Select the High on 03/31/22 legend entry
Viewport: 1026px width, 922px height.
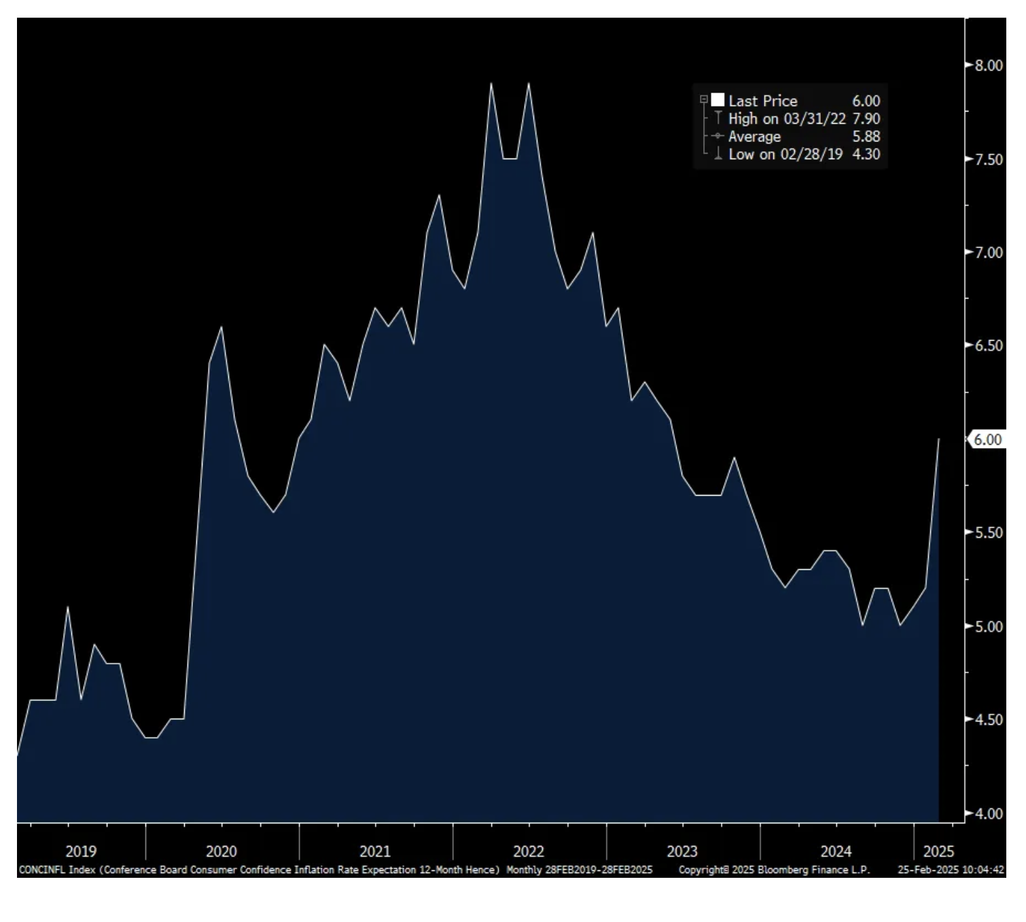pos(786,118)
